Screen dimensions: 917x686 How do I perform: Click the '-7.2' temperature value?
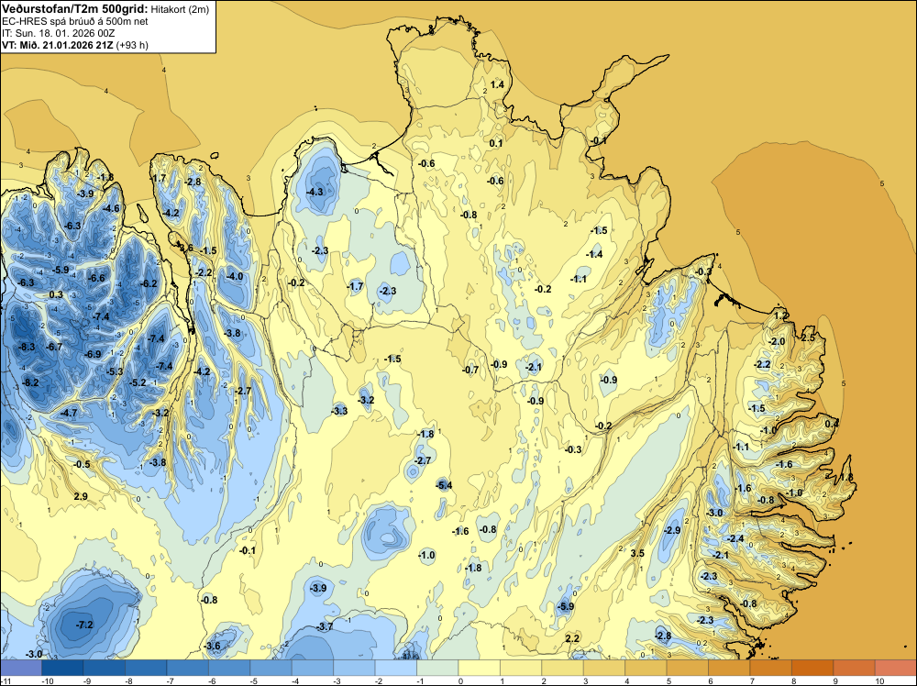(84, 625)
